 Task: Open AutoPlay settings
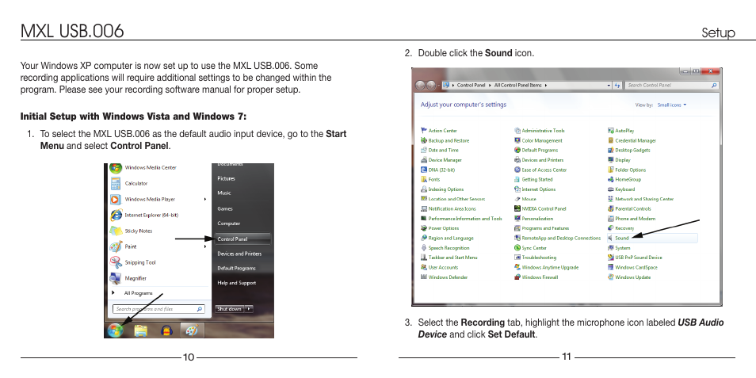(621, 131)
